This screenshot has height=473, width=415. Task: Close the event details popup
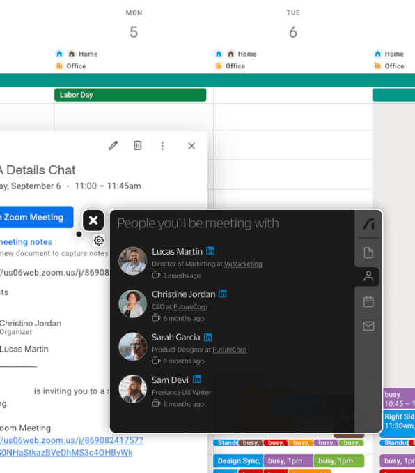coord(191,146)
